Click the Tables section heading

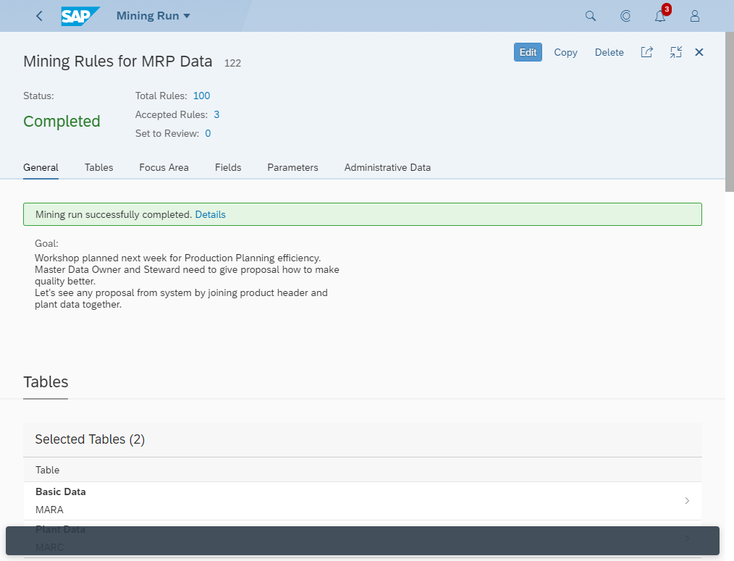[x=46, y=381]
